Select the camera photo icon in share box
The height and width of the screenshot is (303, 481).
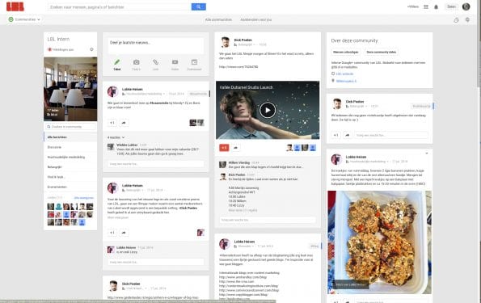(x=136, y=62)
